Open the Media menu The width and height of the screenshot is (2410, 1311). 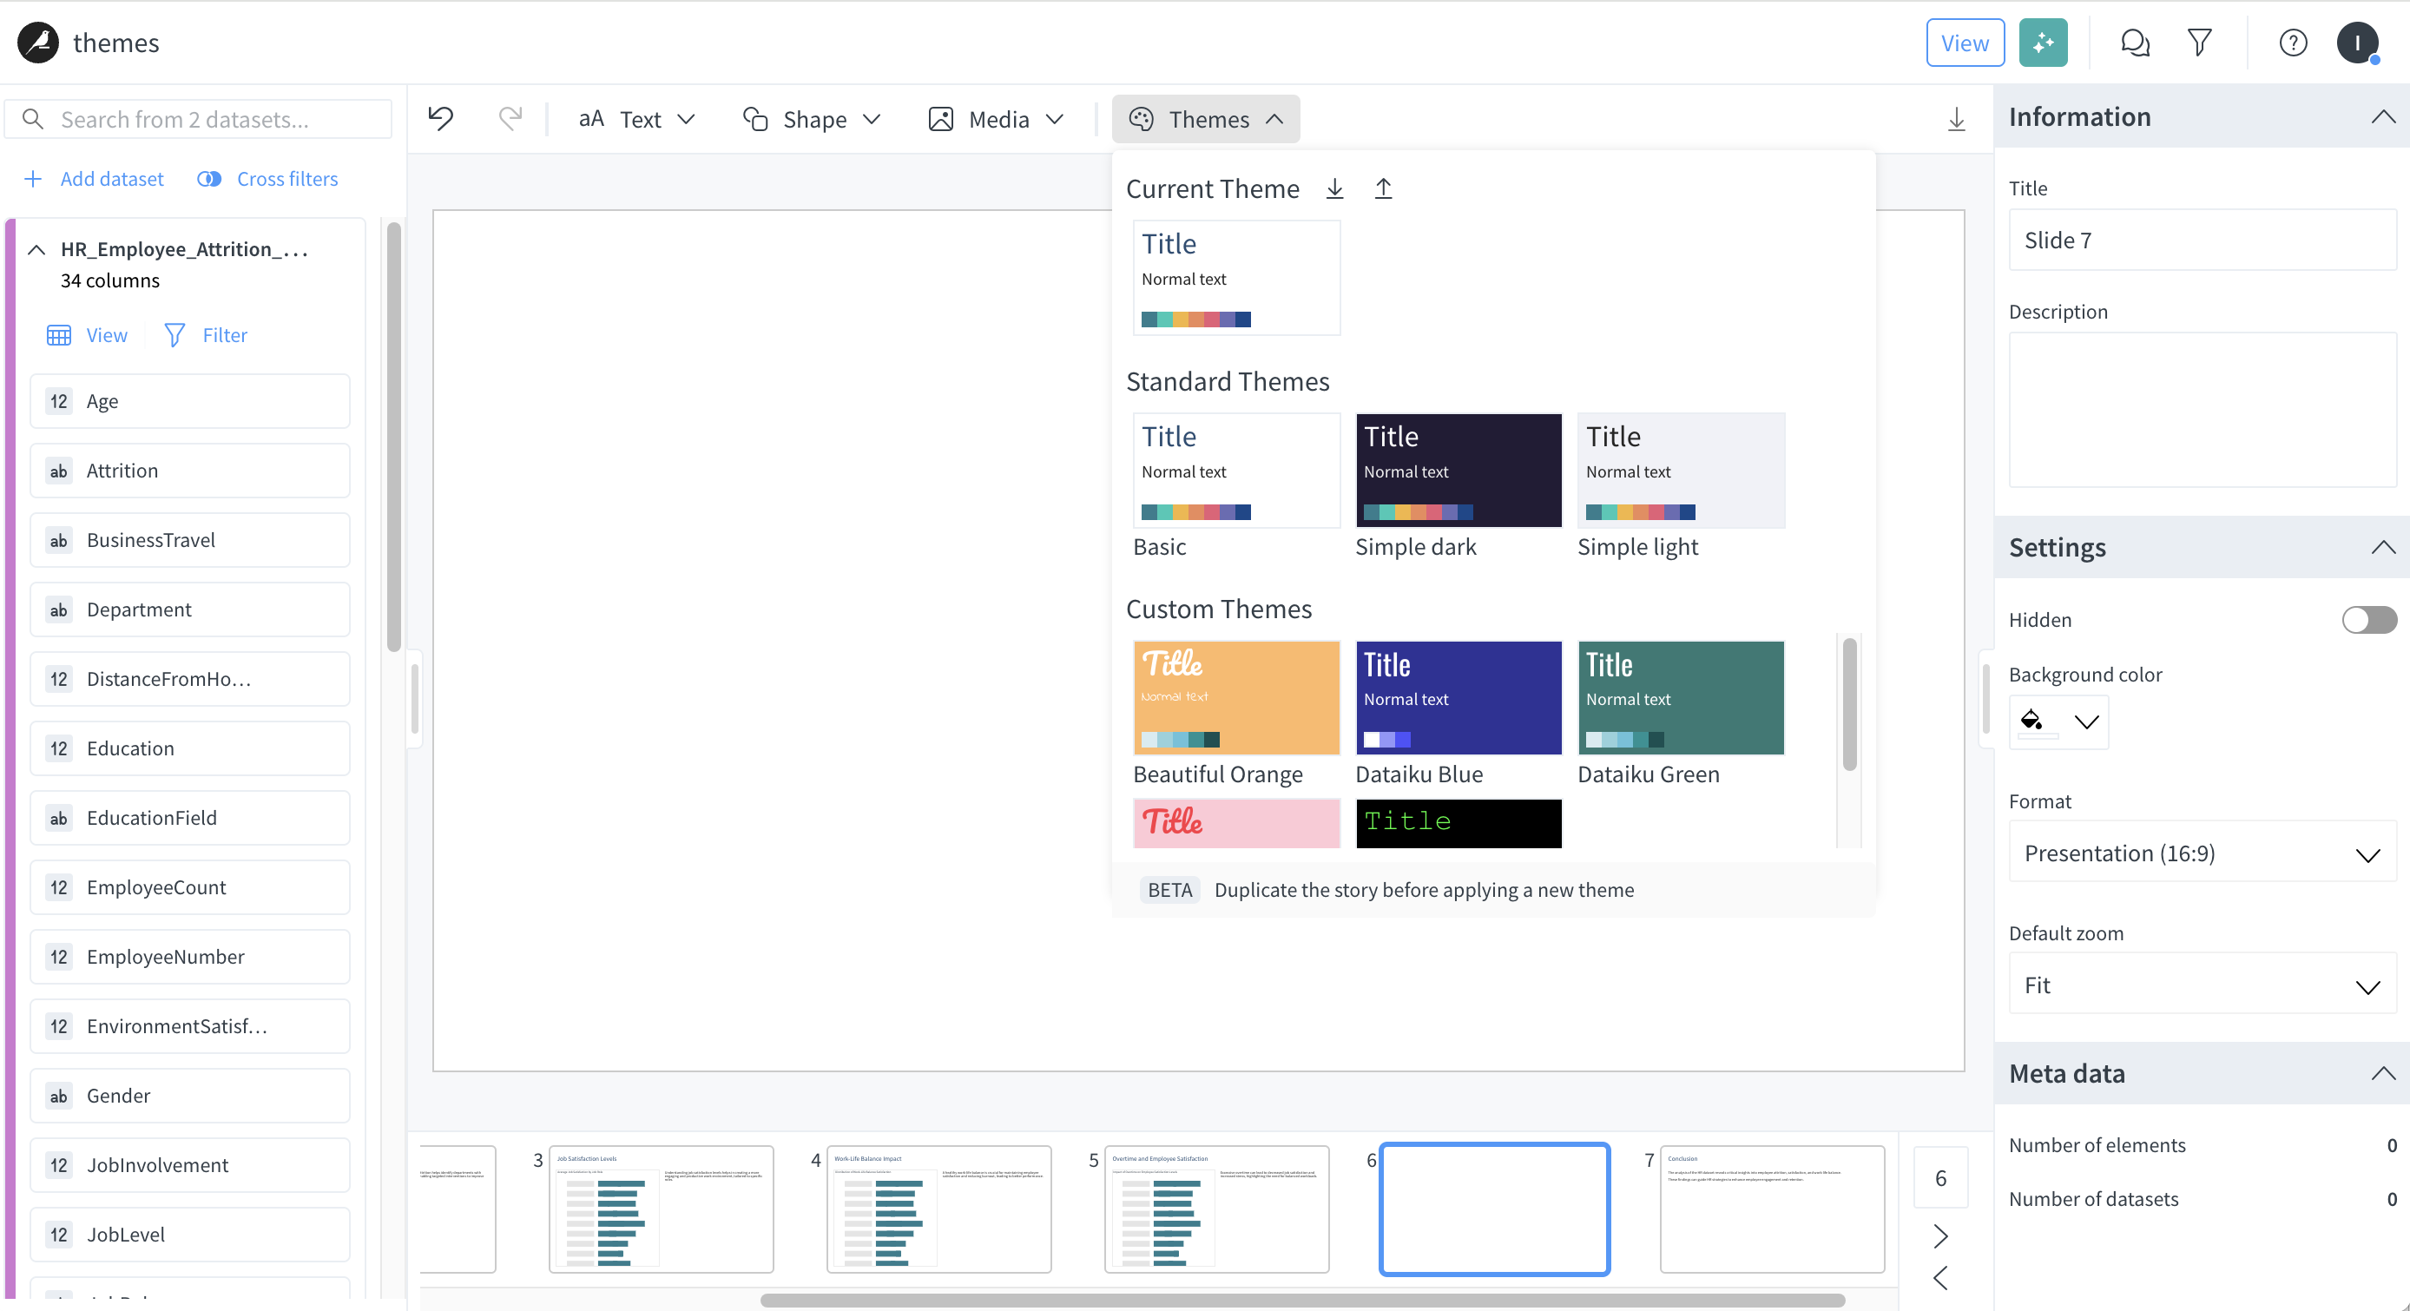coord(997,120)
